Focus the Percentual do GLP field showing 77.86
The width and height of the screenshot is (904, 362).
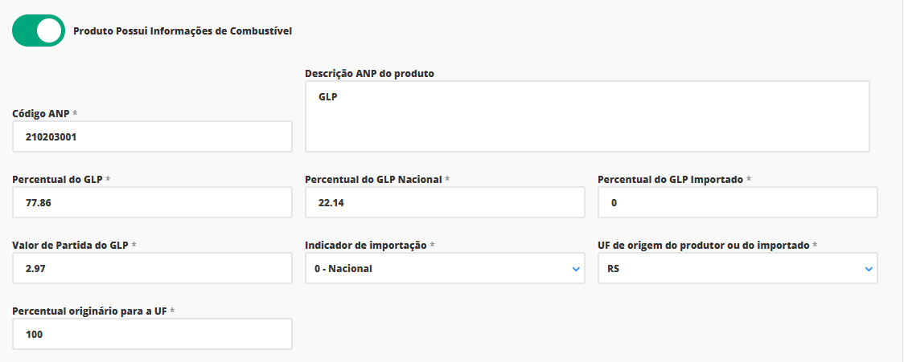152,203
